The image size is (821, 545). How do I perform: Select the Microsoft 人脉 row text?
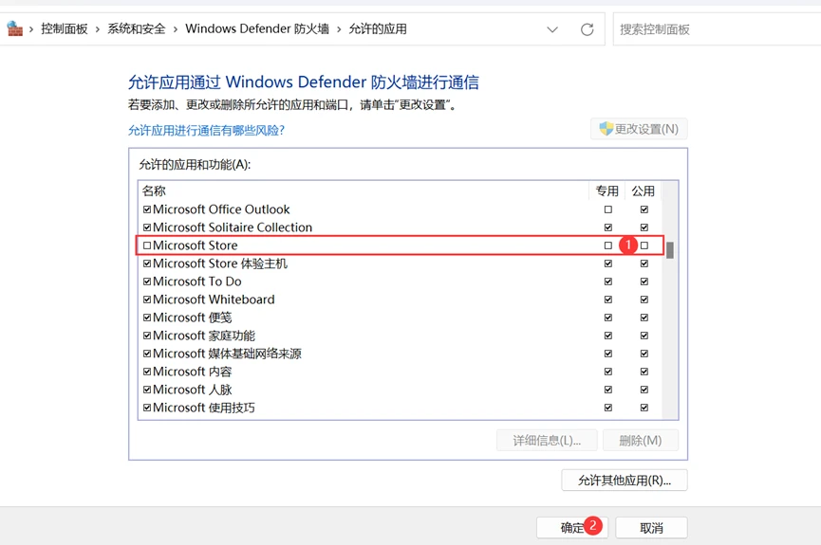tap(192, 390)
